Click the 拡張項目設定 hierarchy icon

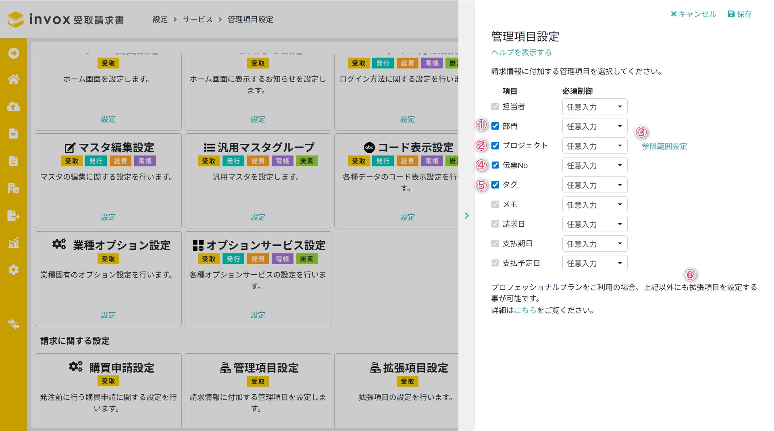click(375, 368)
